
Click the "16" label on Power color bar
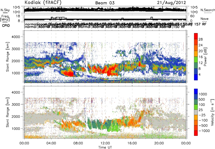point(200,57)
